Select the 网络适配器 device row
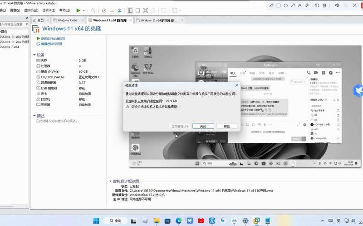 pos(69,83)
